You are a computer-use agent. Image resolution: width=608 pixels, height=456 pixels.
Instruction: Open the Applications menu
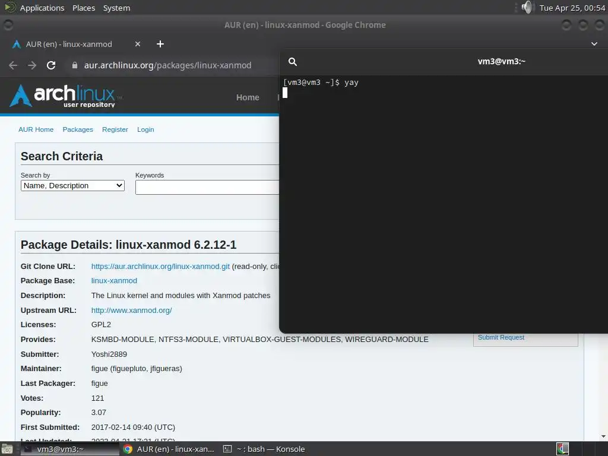coord(42,8)
